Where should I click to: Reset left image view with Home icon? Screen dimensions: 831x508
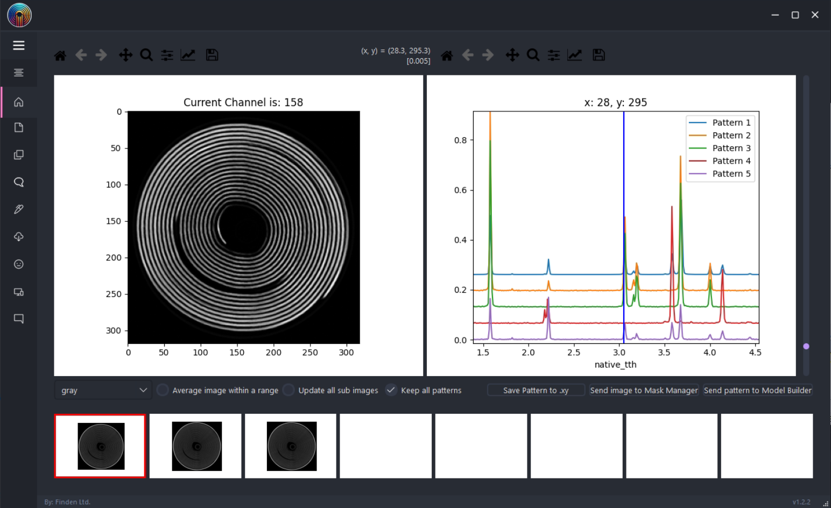60,55
